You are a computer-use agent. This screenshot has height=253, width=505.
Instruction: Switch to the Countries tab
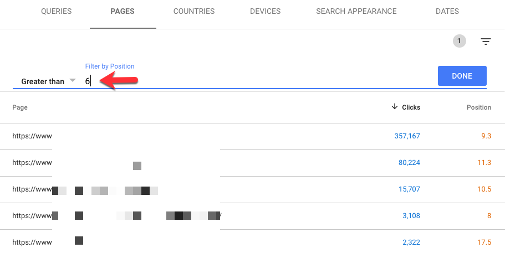tap(194, 11)
